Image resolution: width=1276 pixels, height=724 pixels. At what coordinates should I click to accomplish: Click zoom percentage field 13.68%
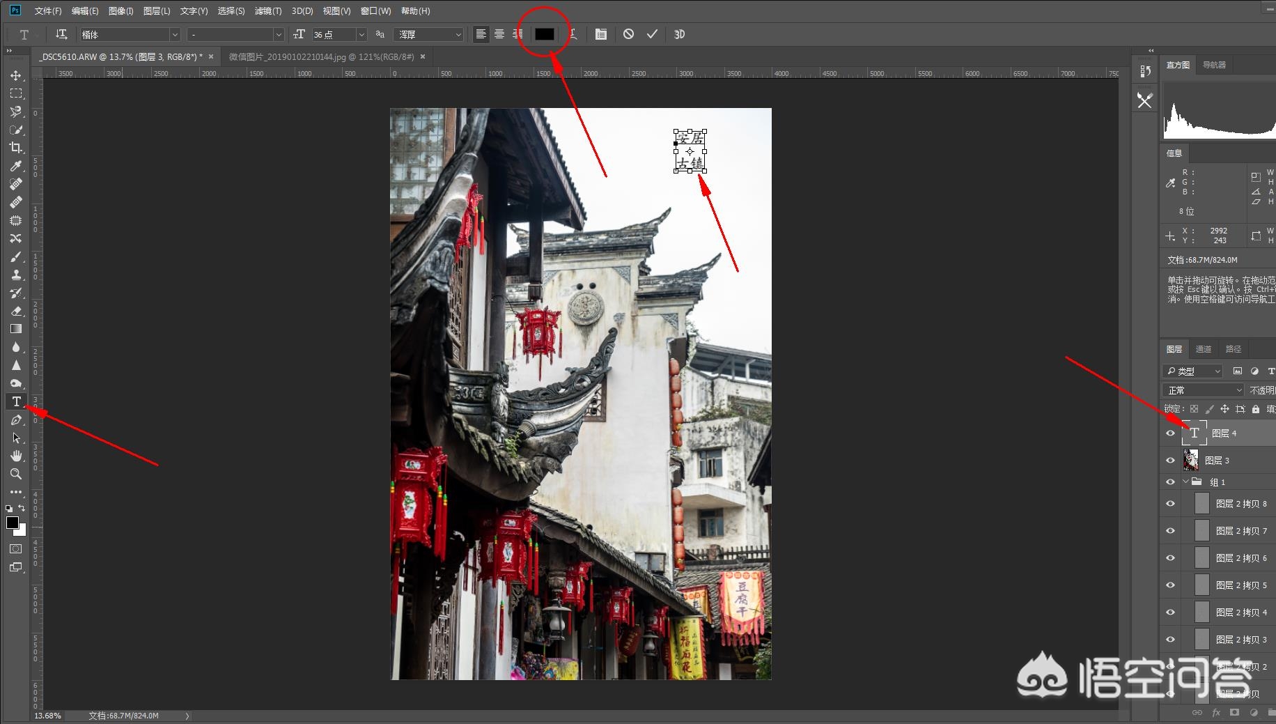48,716
